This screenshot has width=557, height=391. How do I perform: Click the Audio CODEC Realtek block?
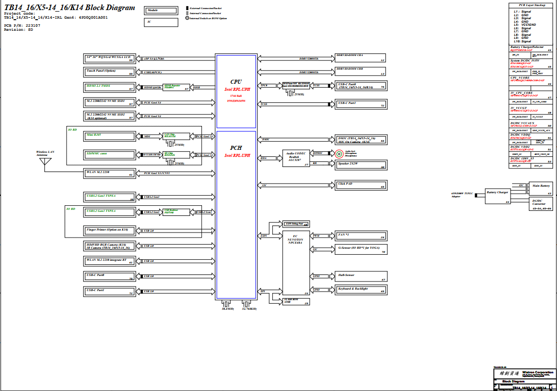click(x=295, y=157)
